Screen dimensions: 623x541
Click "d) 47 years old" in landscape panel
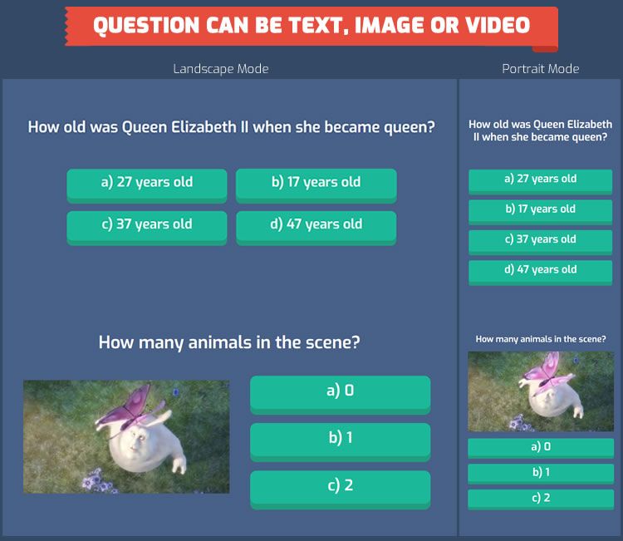pyautogui.click(x=316, y=224)
